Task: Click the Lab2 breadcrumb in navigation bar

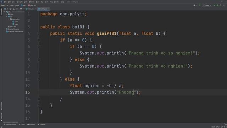Action: (x=3, y=5)
